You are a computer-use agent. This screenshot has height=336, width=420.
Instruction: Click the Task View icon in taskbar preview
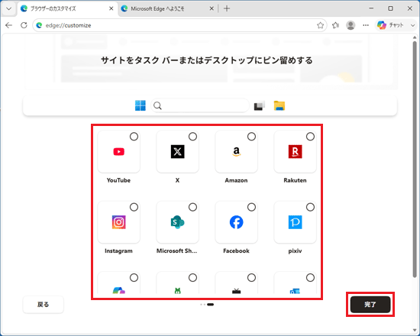259,106
